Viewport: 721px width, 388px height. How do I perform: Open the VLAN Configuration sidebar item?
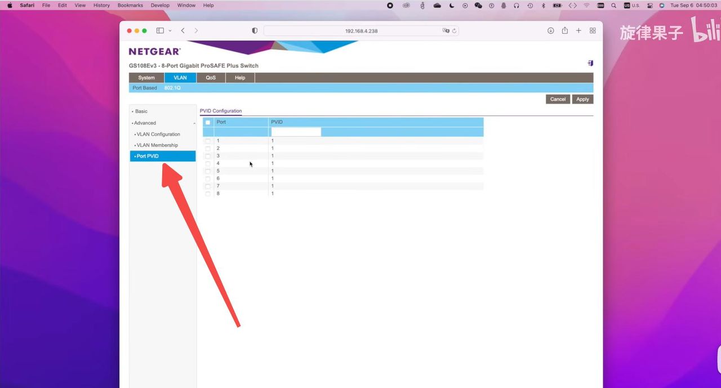pos(158,134)
